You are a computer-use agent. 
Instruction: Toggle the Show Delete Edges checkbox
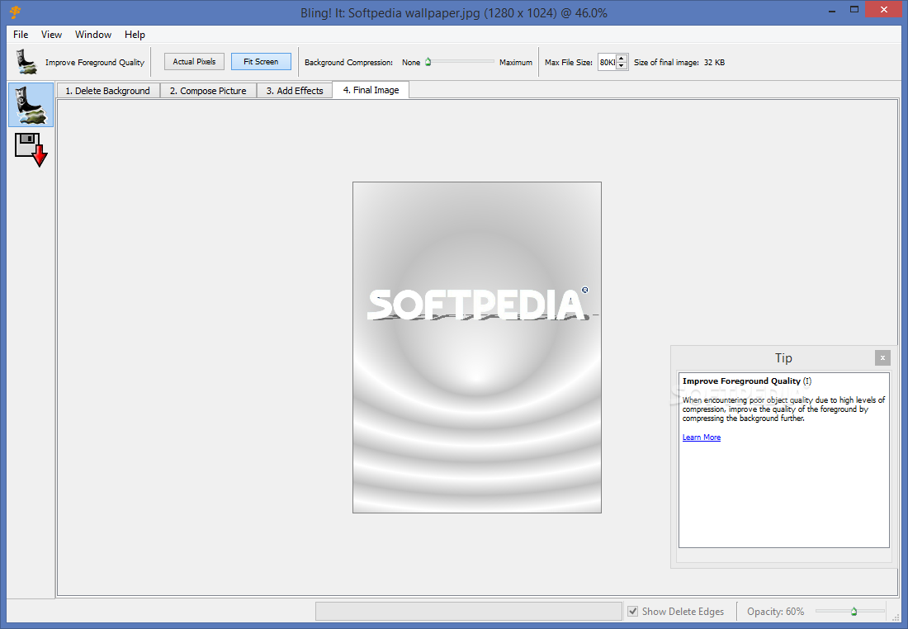click(633, 611)
